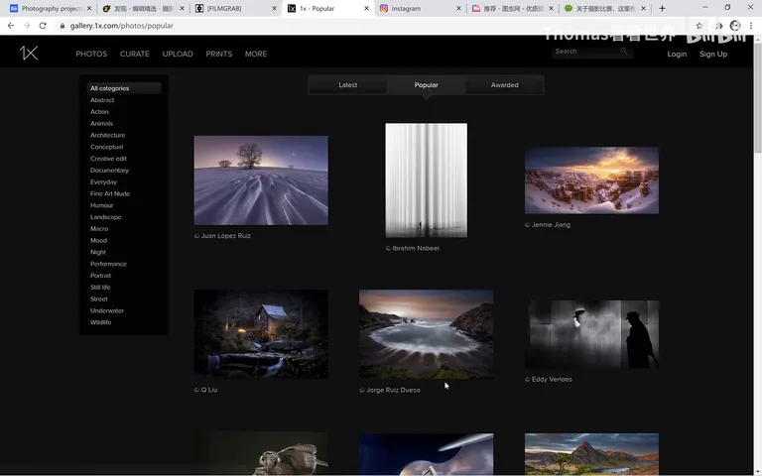Viewport: 762px width, 476px height.
Task: Open the white curtain minimalist photo
Action: (x=427, y=180)
